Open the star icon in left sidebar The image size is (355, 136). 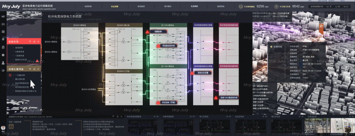click(x=3, y=39)
